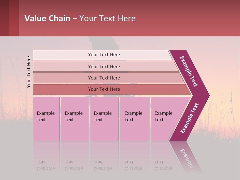
Task: Select the third pink "Example Text" box
Action: [x=104, y=119]
